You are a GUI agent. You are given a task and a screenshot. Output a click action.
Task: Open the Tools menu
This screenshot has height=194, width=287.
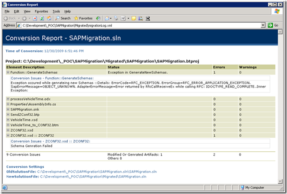(56, 11)
